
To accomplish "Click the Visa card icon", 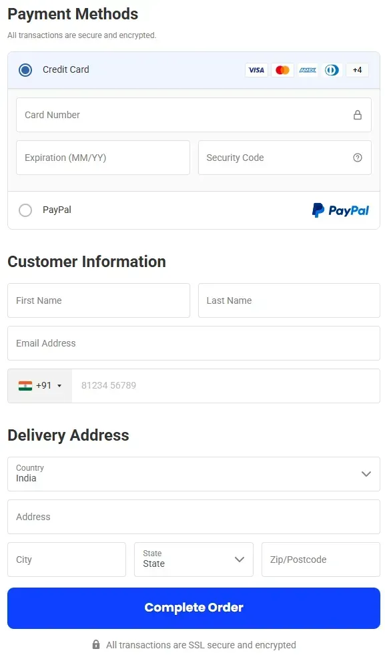I will tap(256, 69).
